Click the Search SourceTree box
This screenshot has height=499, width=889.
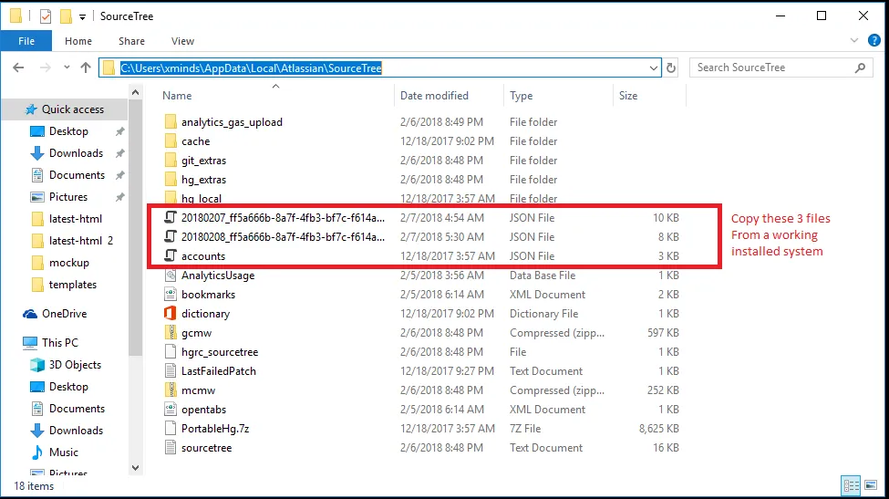tap(780, 68)
